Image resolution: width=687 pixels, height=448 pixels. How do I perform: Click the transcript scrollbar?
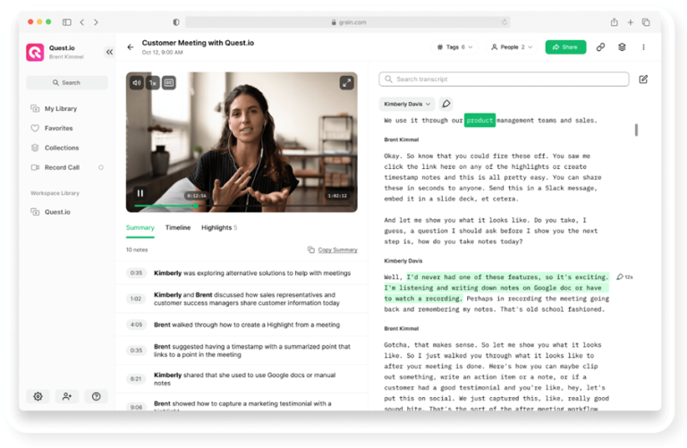click(x=636, y=130)
